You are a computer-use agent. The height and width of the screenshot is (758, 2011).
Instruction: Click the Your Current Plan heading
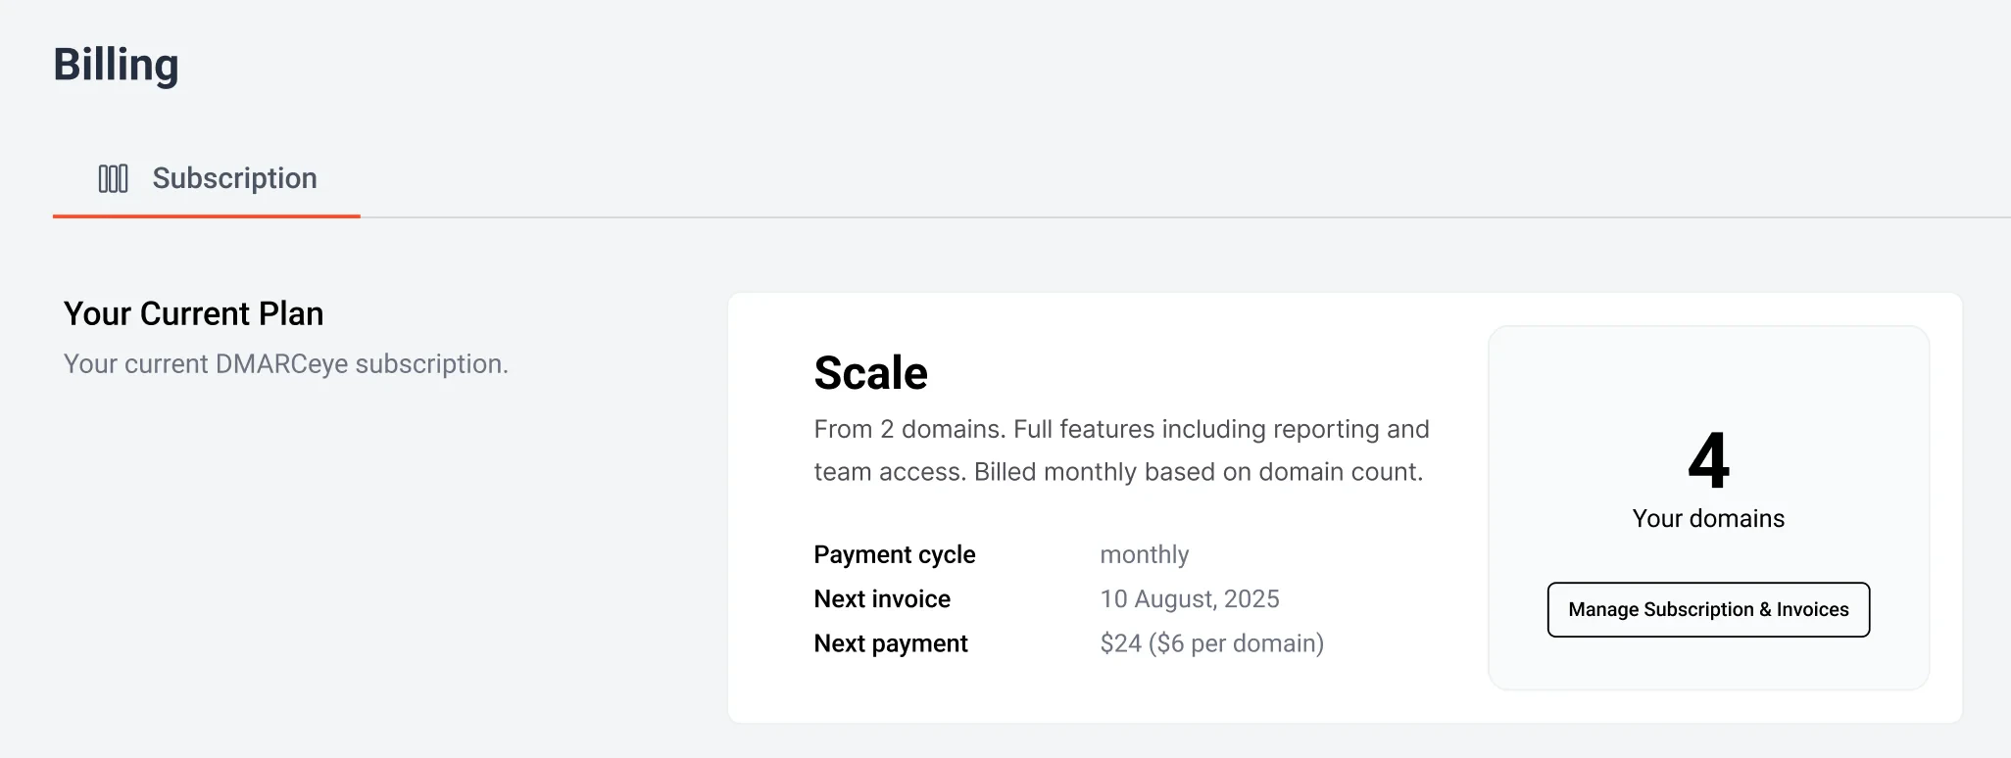click(x=193, y=313)
